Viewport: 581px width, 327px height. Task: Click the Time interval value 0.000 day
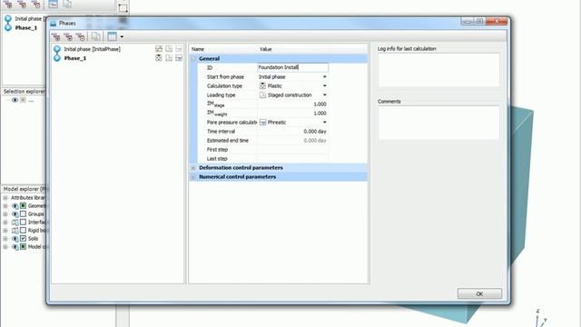point(315,131)
